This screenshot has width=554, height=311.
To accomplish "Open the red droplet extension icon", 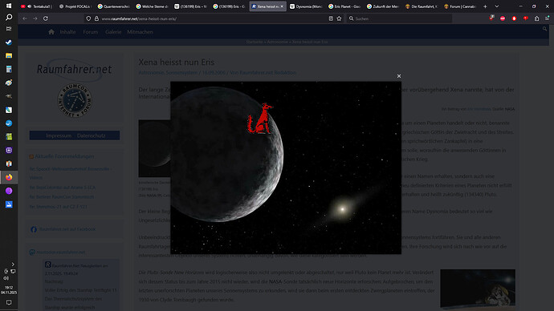I will (x=514, y=18).
